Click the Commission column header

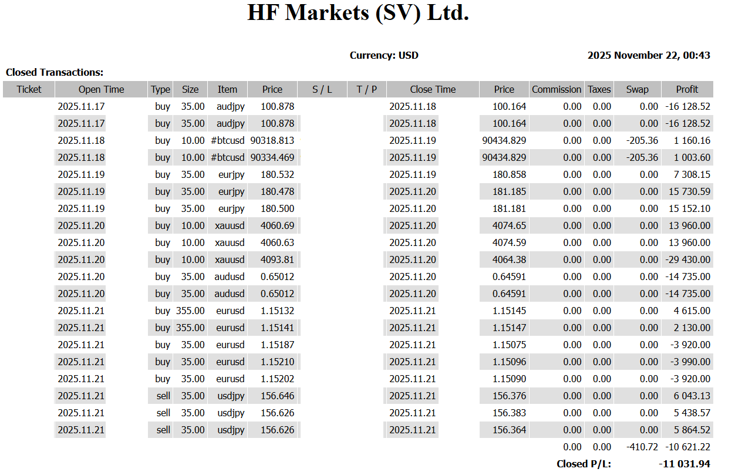click(x=556, y=89)
